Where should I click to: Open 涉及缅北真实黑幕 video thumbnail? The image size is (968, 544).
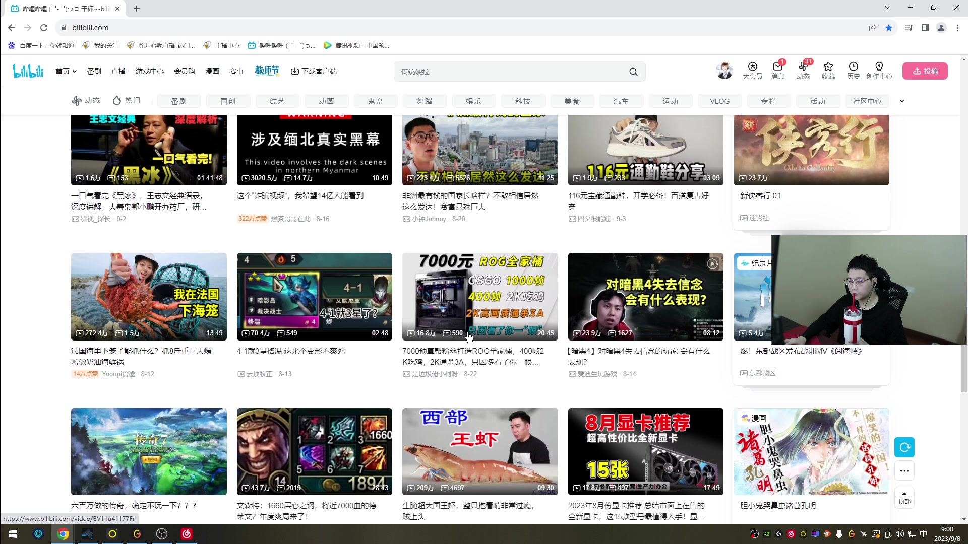[315, 150]
